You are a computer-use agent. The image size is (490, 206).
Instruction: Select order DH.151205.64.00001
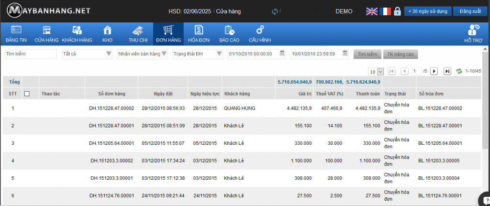coord(111,143)
